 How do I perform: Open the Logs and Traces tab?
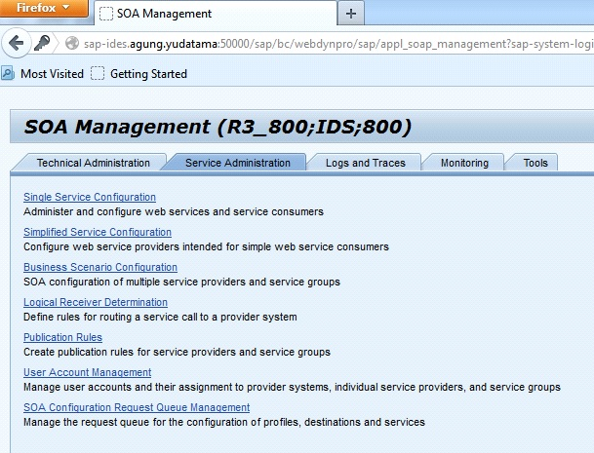(x=364, y=163)
